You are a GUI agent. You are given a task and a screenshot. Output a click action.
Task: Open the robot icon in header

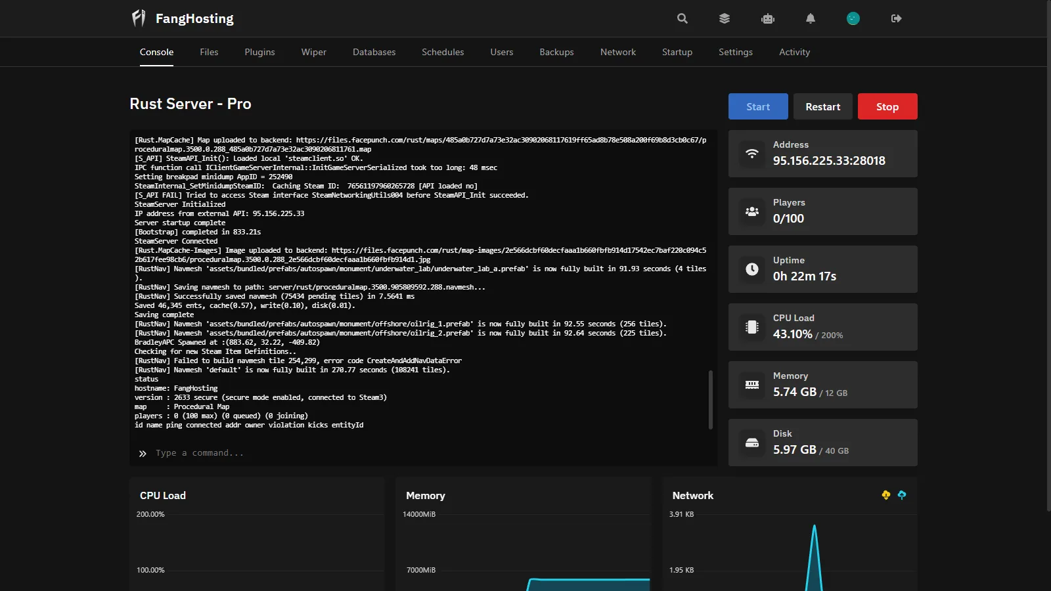coord(768,18)
